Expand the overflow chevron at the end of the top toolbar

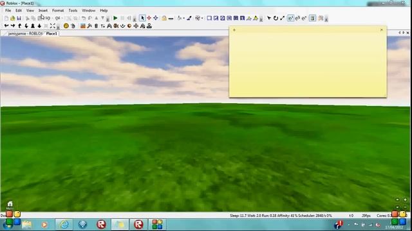pos(326,19)
